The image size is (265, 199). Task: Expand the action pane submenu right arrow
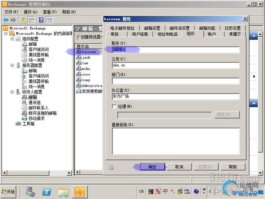(254, 76)
